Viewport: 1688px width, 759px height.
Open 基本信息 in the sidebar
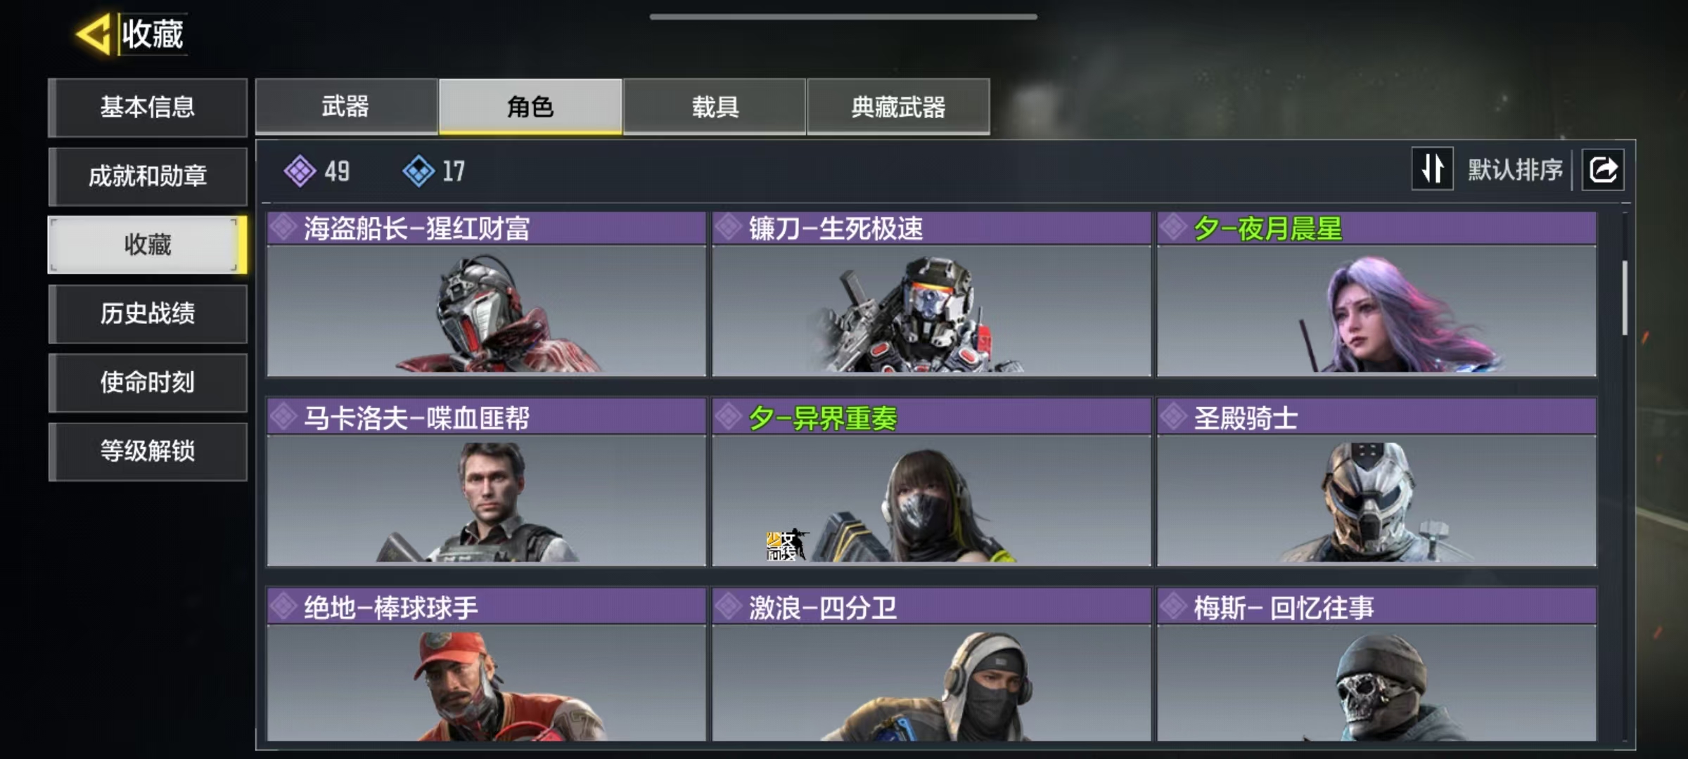pos(148,108)
